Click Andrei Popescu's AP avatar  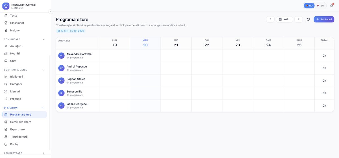click(61, 68)
